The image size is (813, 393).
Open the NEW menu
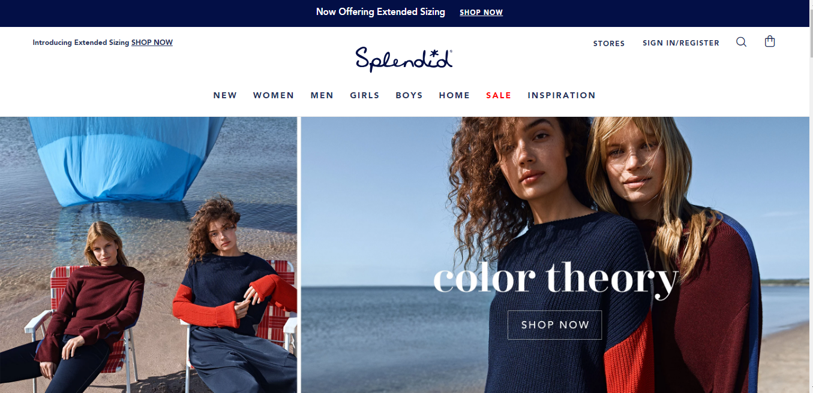225,95
